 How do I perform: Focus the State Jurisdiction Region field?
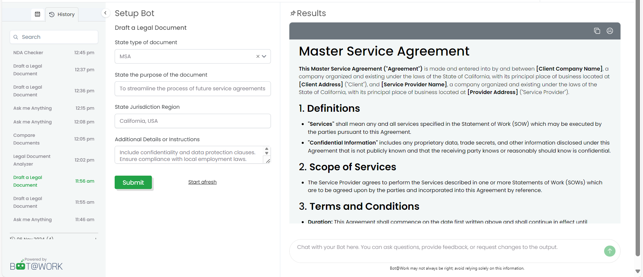click(x=192, y=121)
